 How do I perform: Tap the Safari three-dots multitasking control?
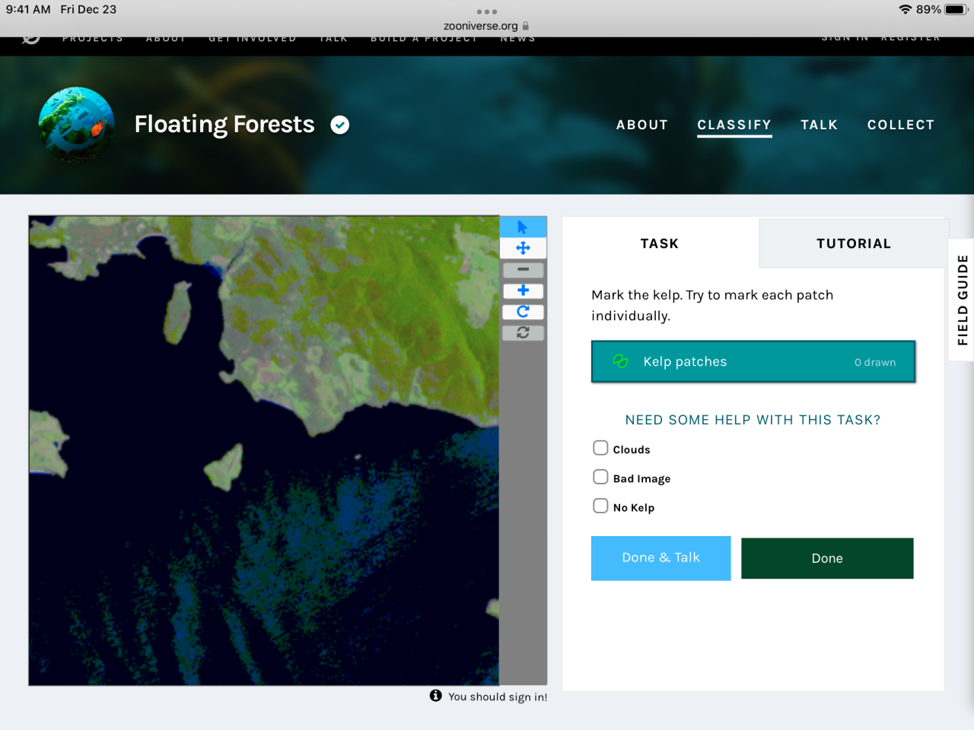pyautogui.click(x=487, y=11)
